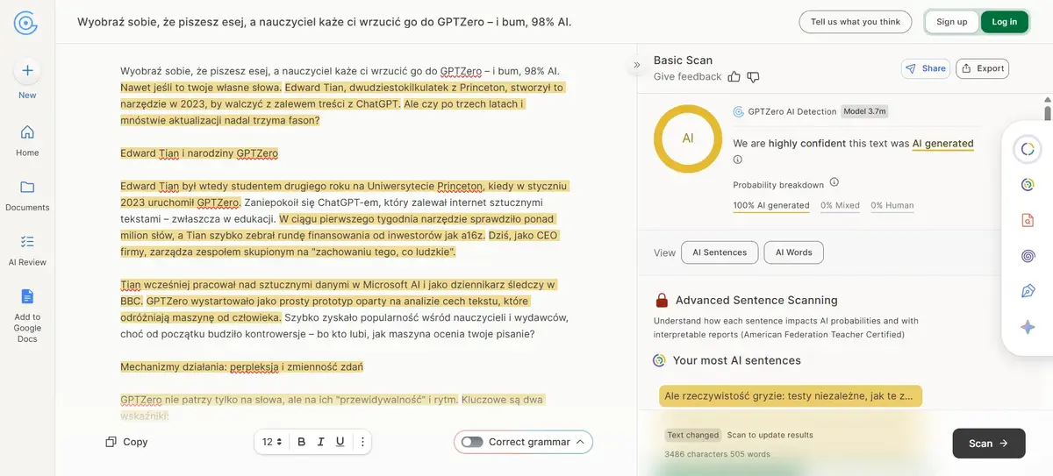Start a new scan with the plus icon
The height and width of the screenshot is (476, 1053).
click(x=27, y=71)
